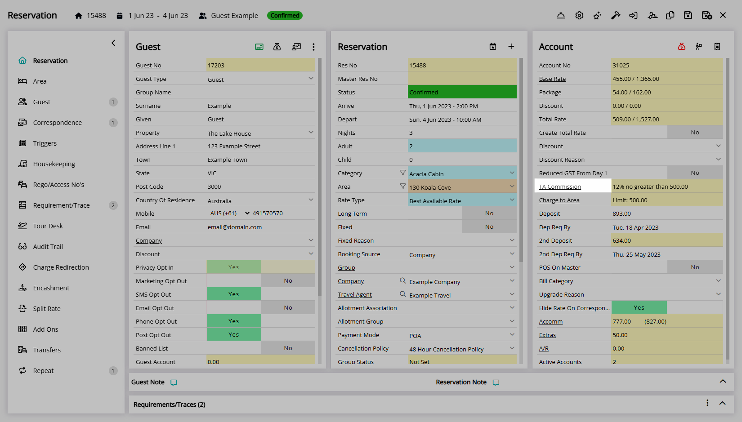Collapse the Requirements/Traces section
The height and width of the screenshot is (422, 742).
click(x=723, y=404)
